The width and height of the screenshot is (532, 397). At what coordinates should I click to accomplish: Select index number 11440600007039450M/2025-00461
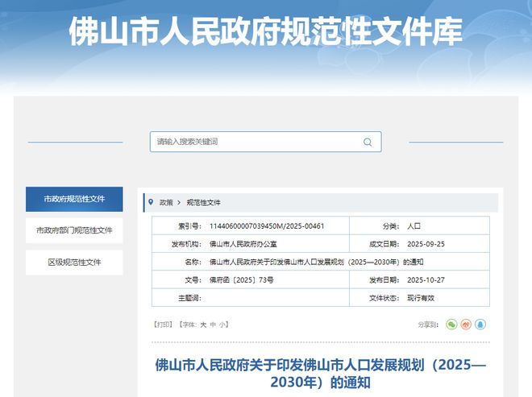tap(267, 226)
